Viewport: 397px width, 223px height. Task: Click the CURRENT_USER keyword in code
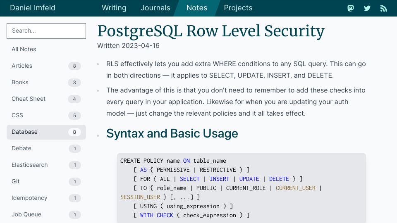click(295, 188)
